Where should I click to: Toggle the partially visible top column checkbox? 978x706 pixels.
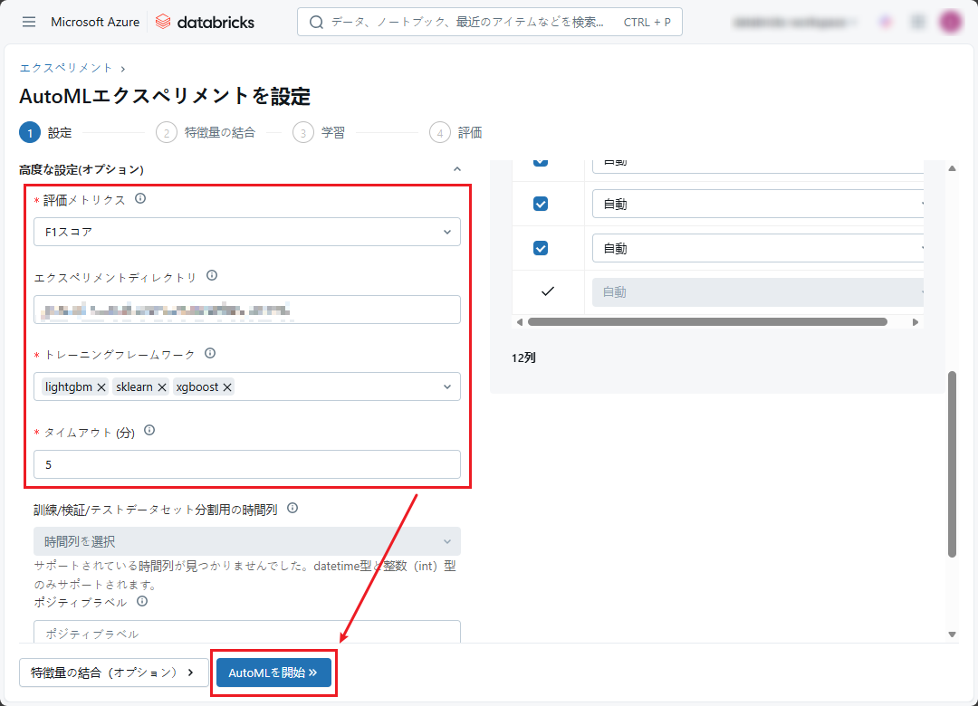[541, 161]
